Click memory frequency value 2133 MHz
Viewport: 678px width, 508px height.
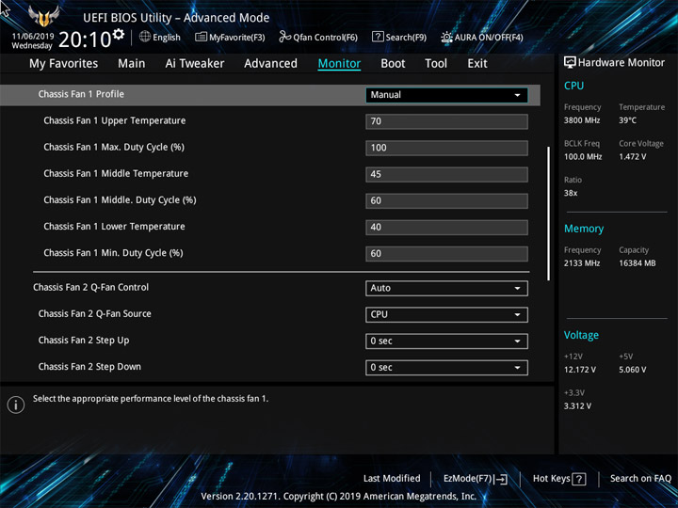coord(582,263)
